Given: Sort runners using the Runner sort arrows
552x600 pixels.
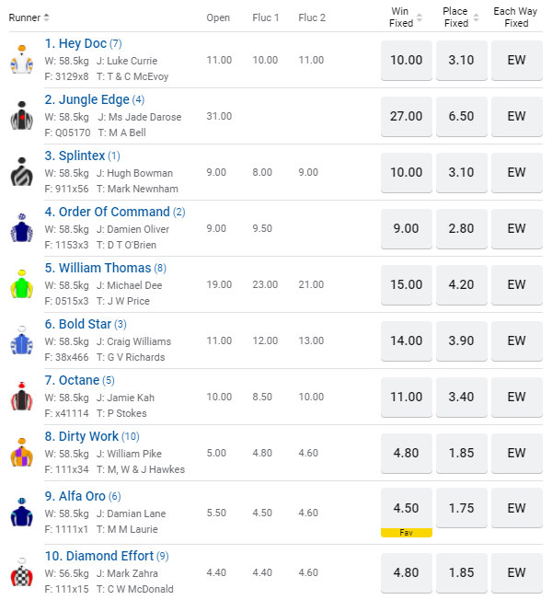Looking at the screenshot, I should pos(46,17).
